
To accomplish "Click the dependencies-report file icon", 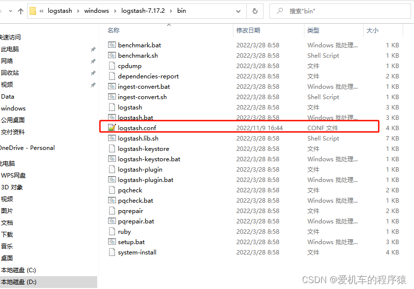I will coord(112,76).
